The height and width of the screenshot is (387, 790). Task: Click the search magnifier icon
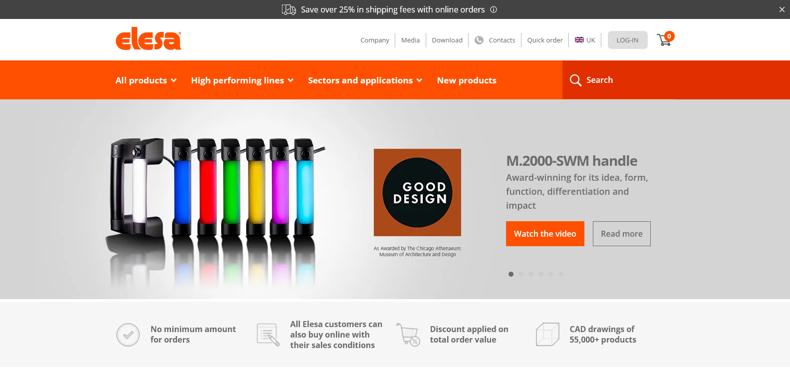coord(575,80)
